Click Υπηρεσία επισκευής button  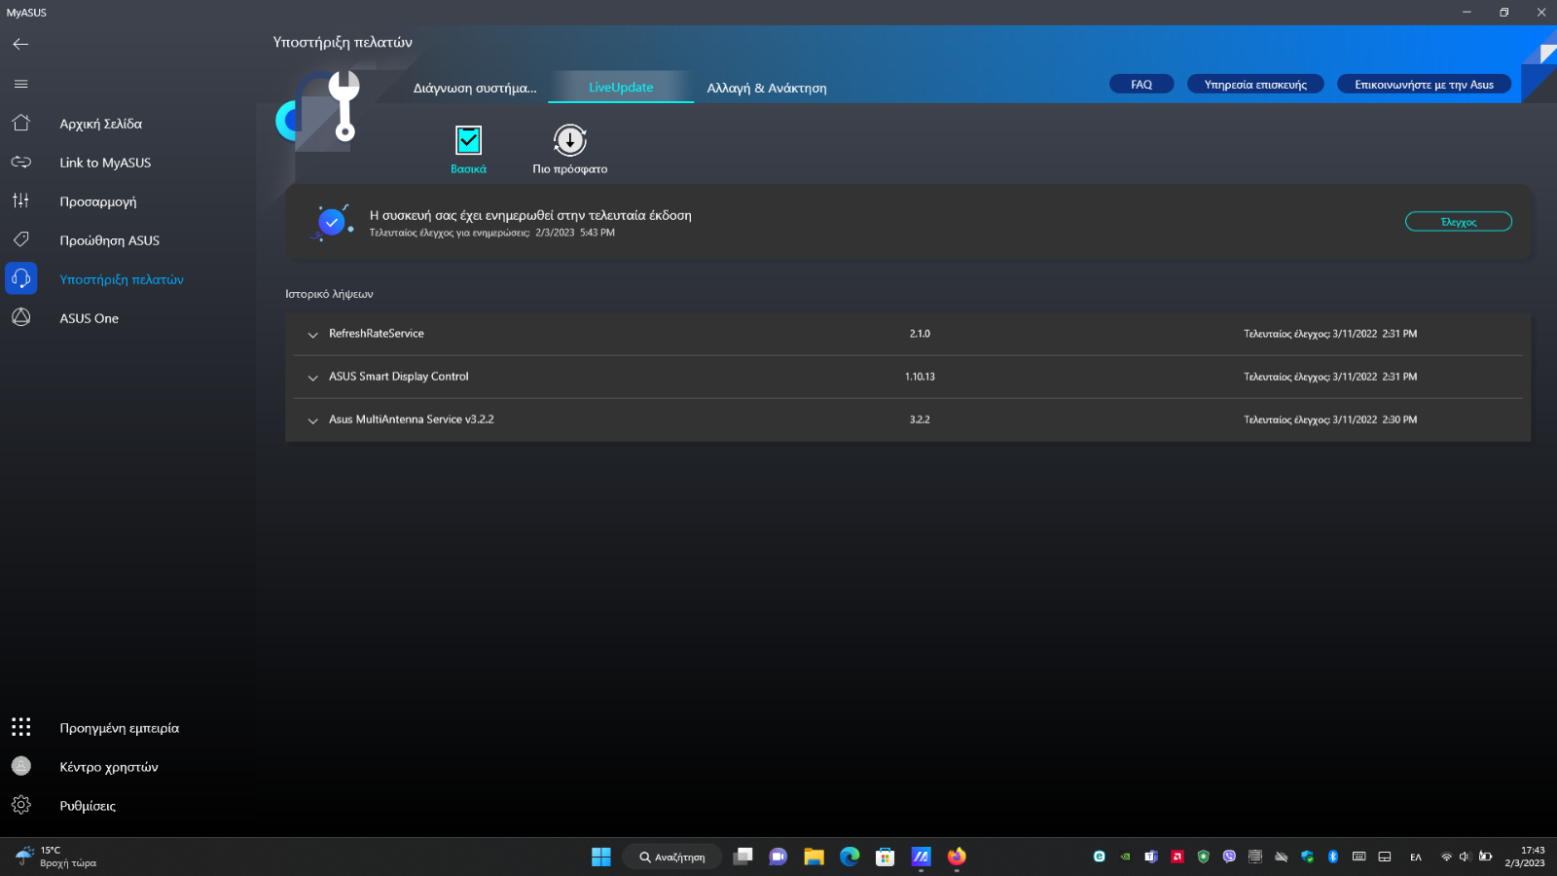click(1255, 85)
